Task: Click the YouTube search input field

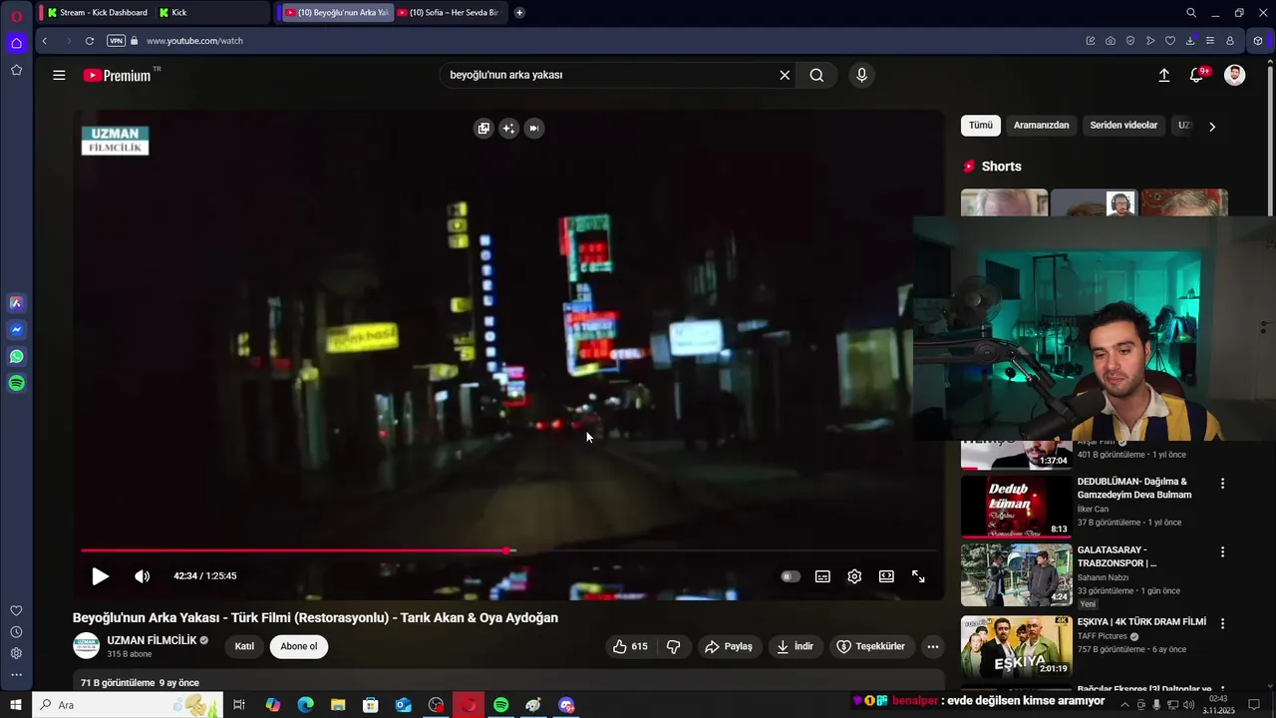Action: pyautogui.click(x=608, y=75)
